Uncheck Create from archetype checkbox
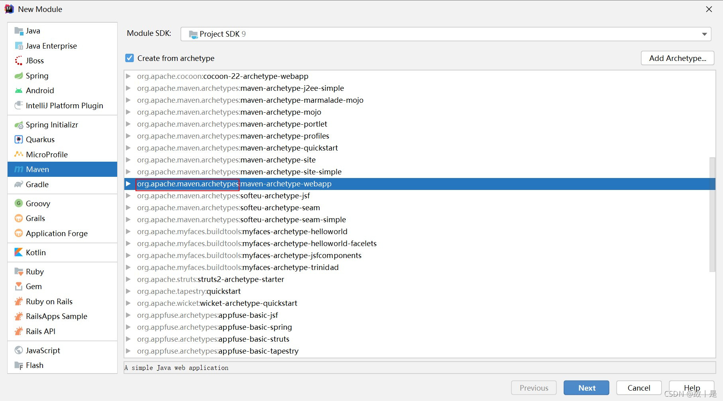The height and width of the screenshot is (401, 723). pos(130,58)
